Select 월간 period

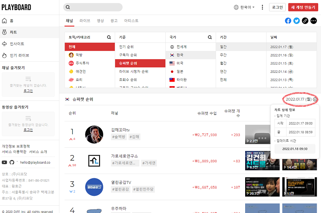241,63
